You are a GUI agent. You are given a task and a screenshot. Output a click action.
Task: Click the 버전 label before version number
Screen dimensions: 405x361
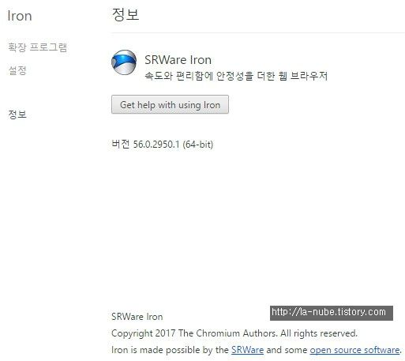tap(121, 145)
